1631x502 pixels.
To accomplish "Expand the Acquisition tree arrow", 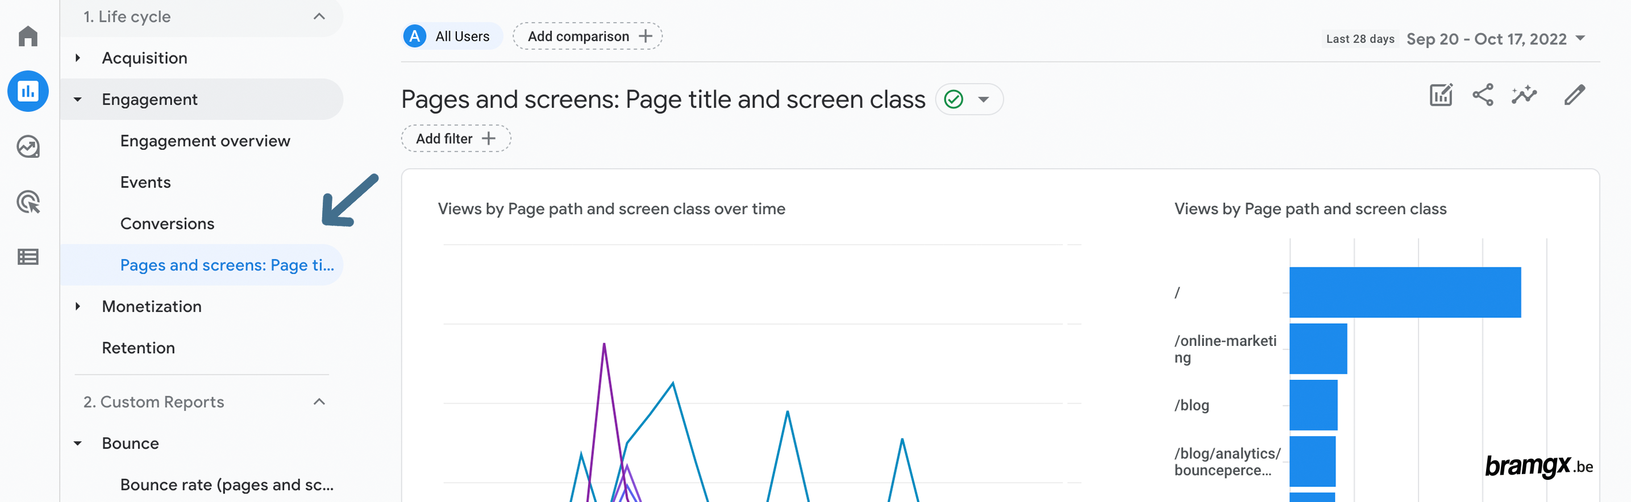I will click(x=78, y=57).
